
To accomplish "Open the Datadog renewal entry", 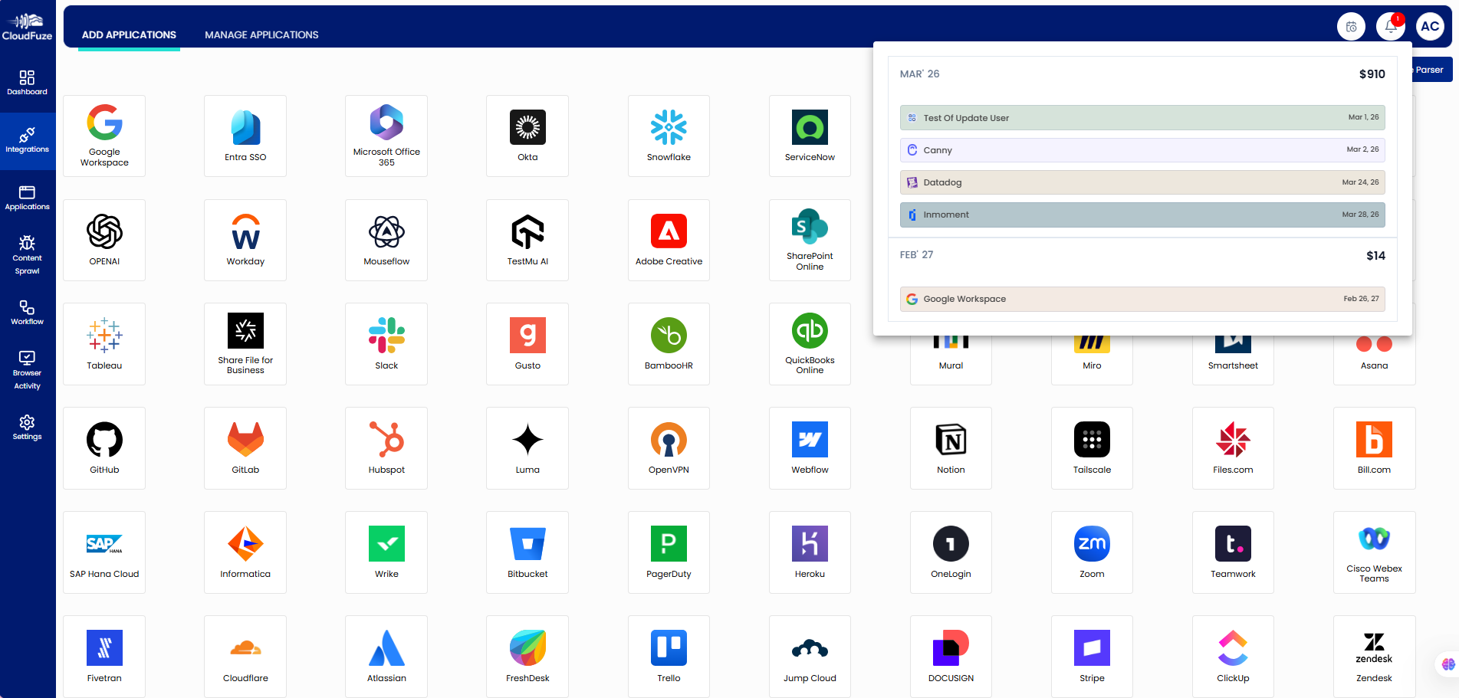I will 1142,182.
